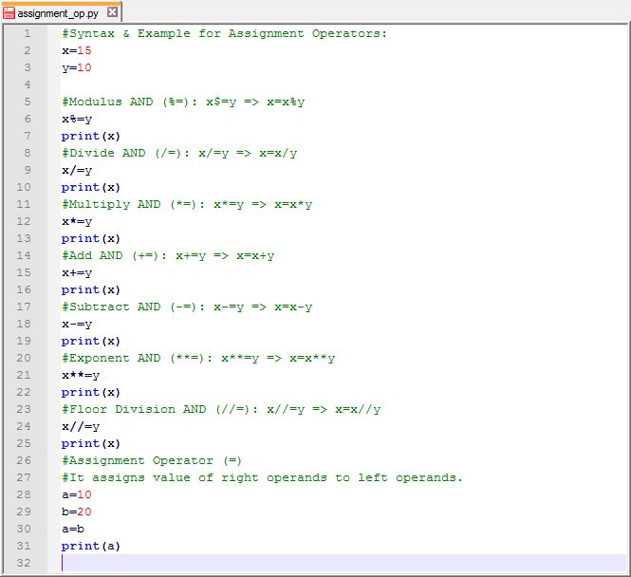Close the assignment_op.py tab with X button
Viewport: 631px width, 577px height.
pos(113,12)
